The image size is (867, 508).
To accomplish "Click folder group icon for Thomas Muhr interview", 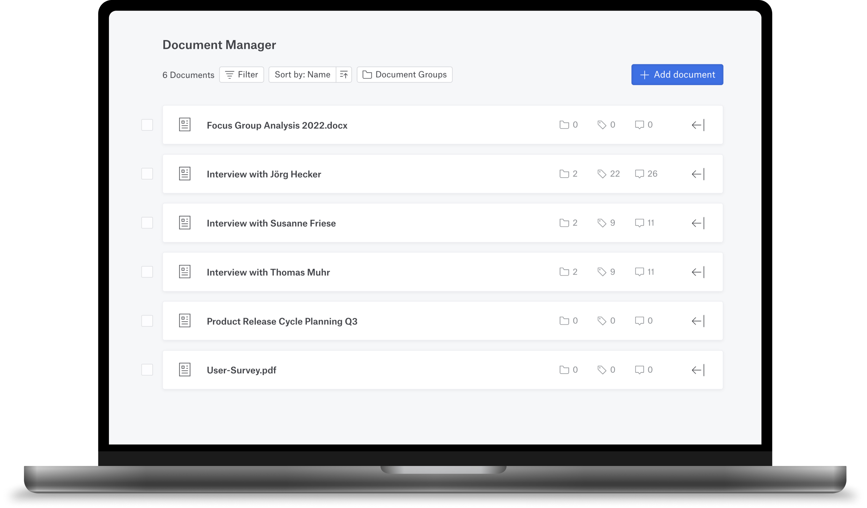I will point(564,272).
